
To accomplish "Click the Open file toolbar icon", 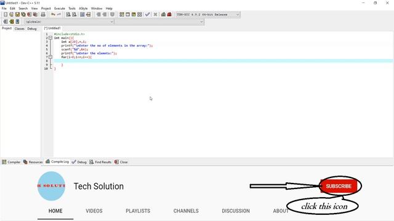I will (x=11, y=15).
